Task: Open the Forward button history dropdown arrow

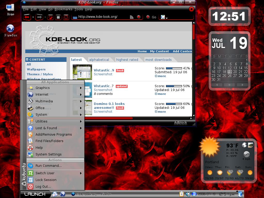Action: pyautogui.click(x=45, y=17)
